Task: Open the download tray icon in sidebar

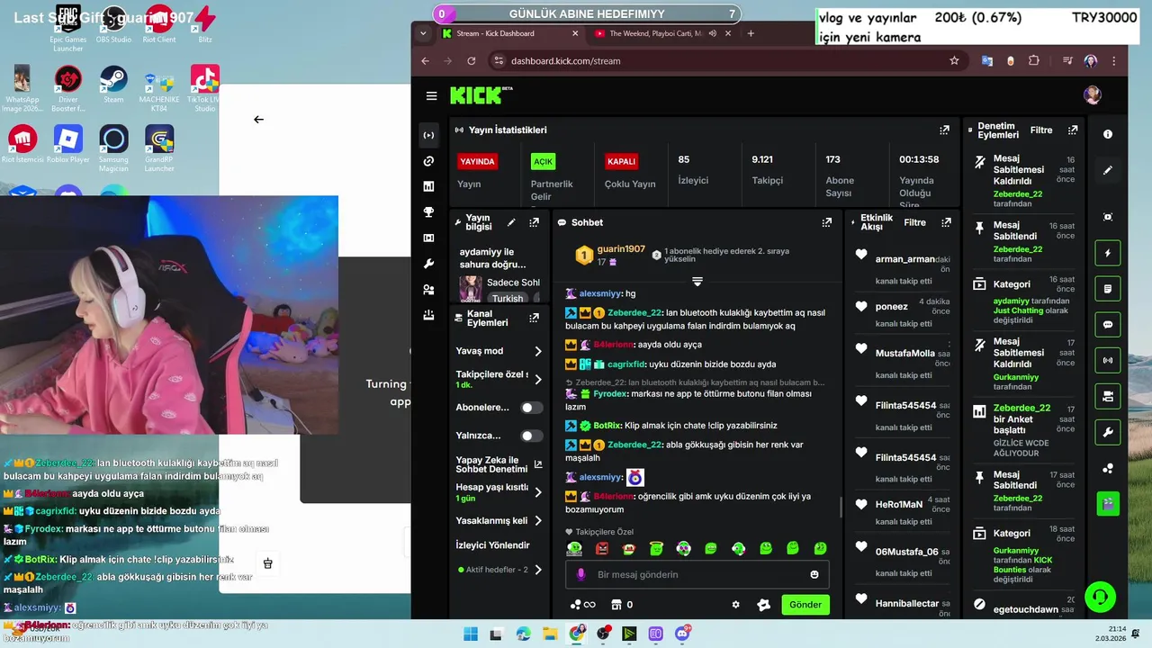Action: pyautogui.click(x=428, y=315)
